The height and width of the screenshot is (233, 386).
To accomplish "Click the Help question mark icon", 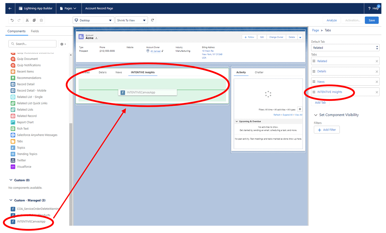I will click(370, 8).
